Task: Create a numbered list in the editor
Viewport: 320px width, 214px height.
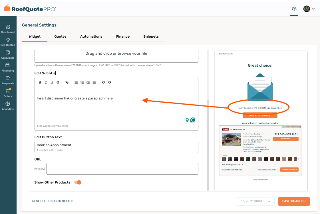Action: click(82, 82)
